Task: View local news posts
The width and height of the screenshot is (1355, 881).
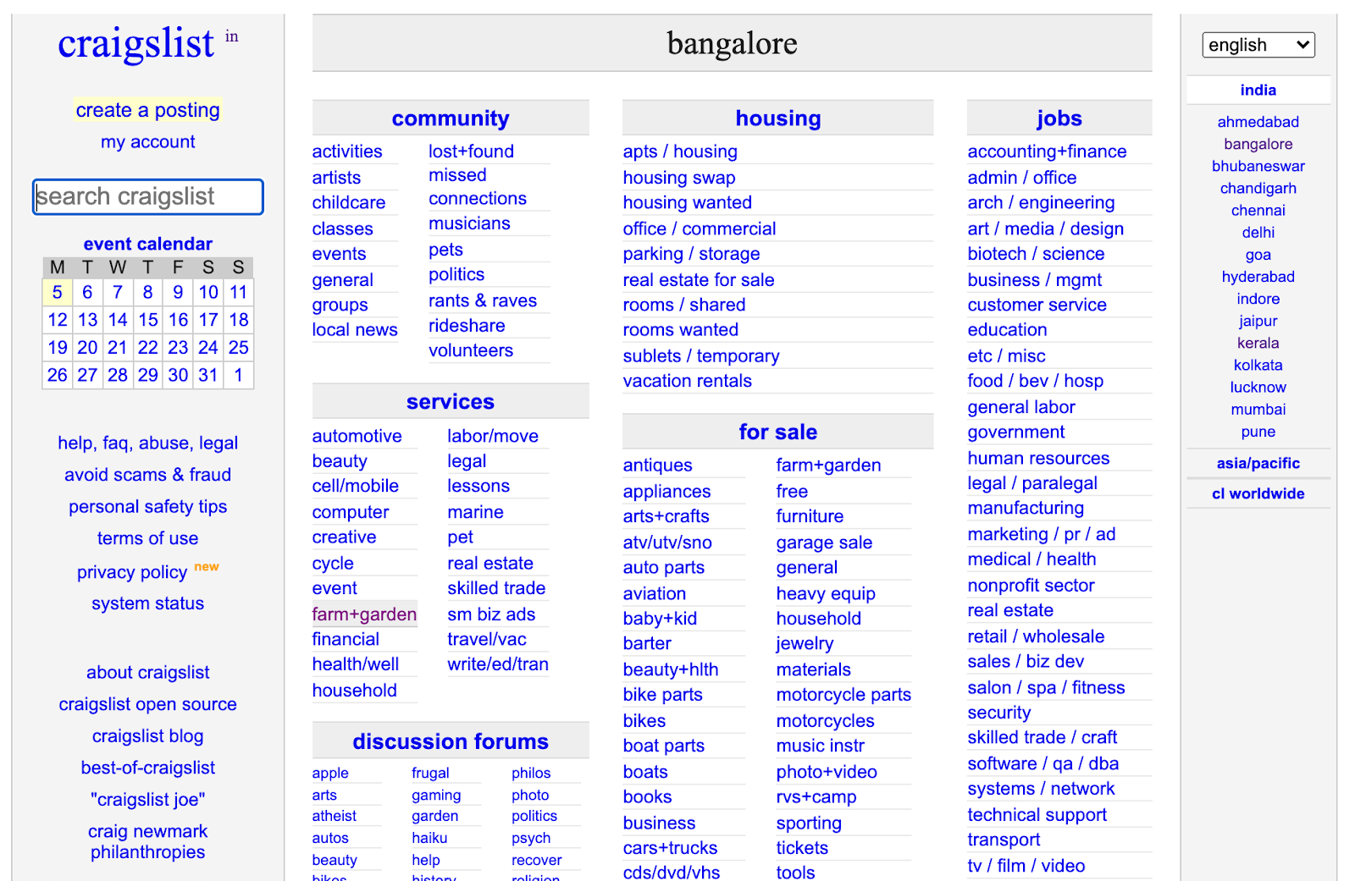Action: (355, 329)
